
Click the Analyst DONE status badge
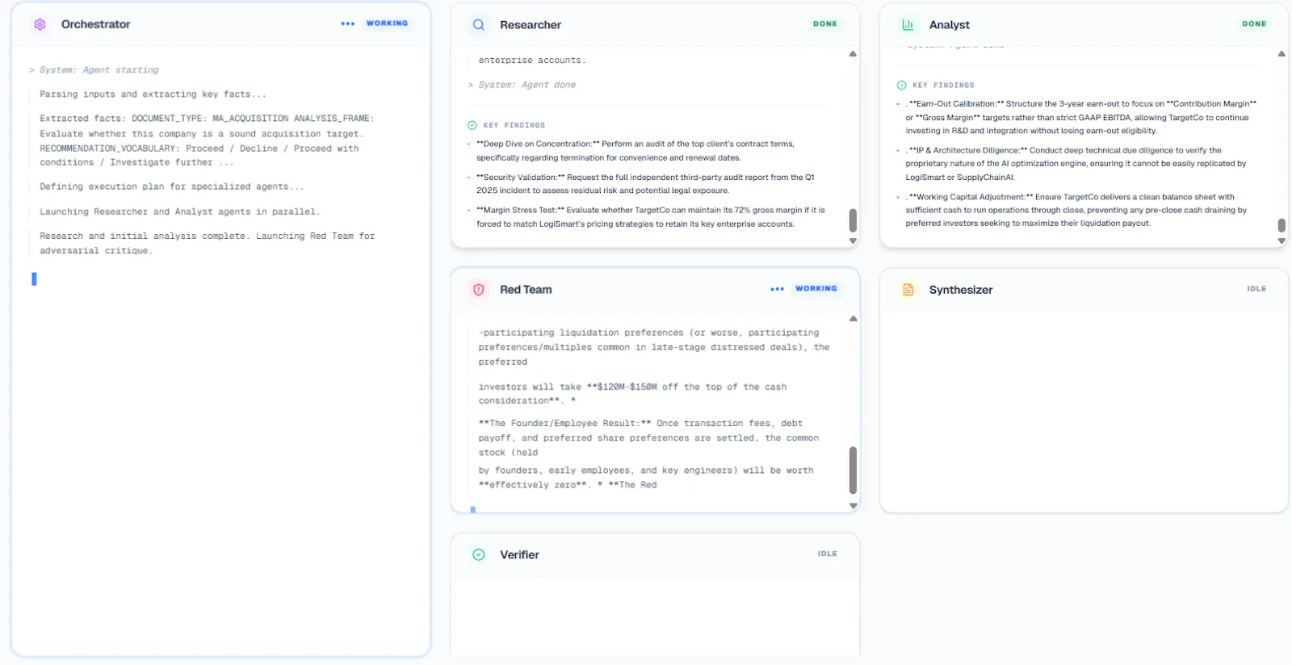tap(1254, 24)
